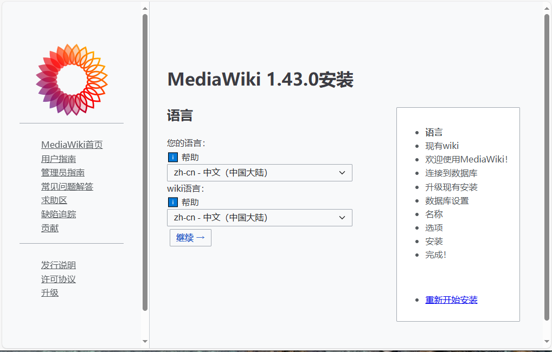Click the 重新开始安装 link

point(451,300)
